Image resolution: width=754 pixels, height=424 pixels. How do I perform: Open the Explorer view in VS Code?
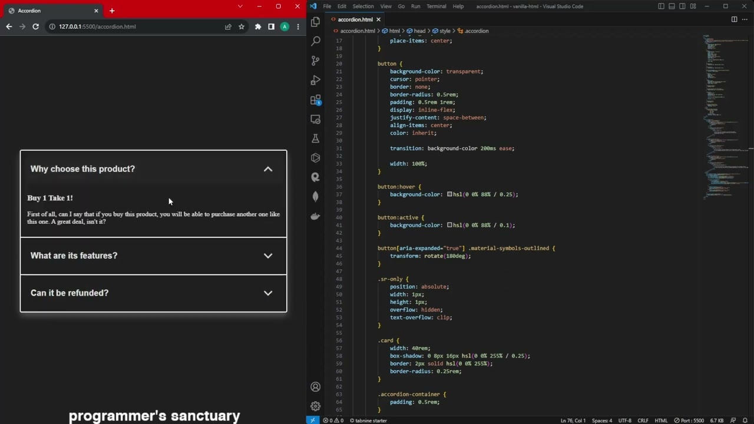click(x=316, y=22)
